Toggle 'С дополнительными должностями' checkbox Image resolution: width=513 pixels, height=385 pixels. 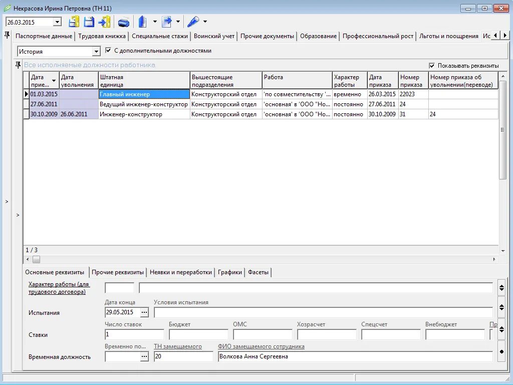point(108,51)
